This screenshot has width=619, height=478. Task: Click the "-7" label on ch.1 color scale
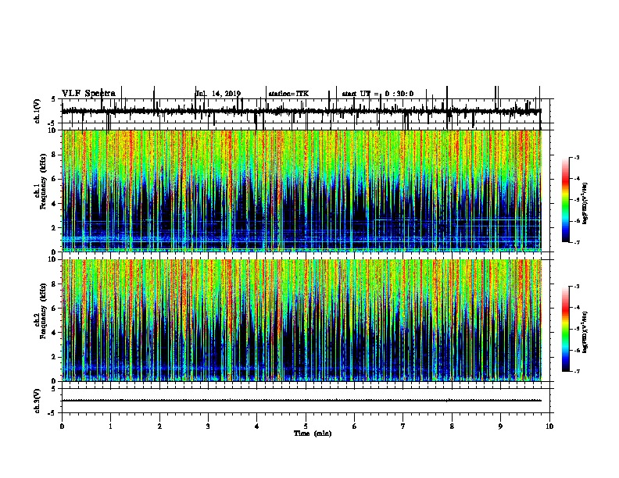click(577, 242)
